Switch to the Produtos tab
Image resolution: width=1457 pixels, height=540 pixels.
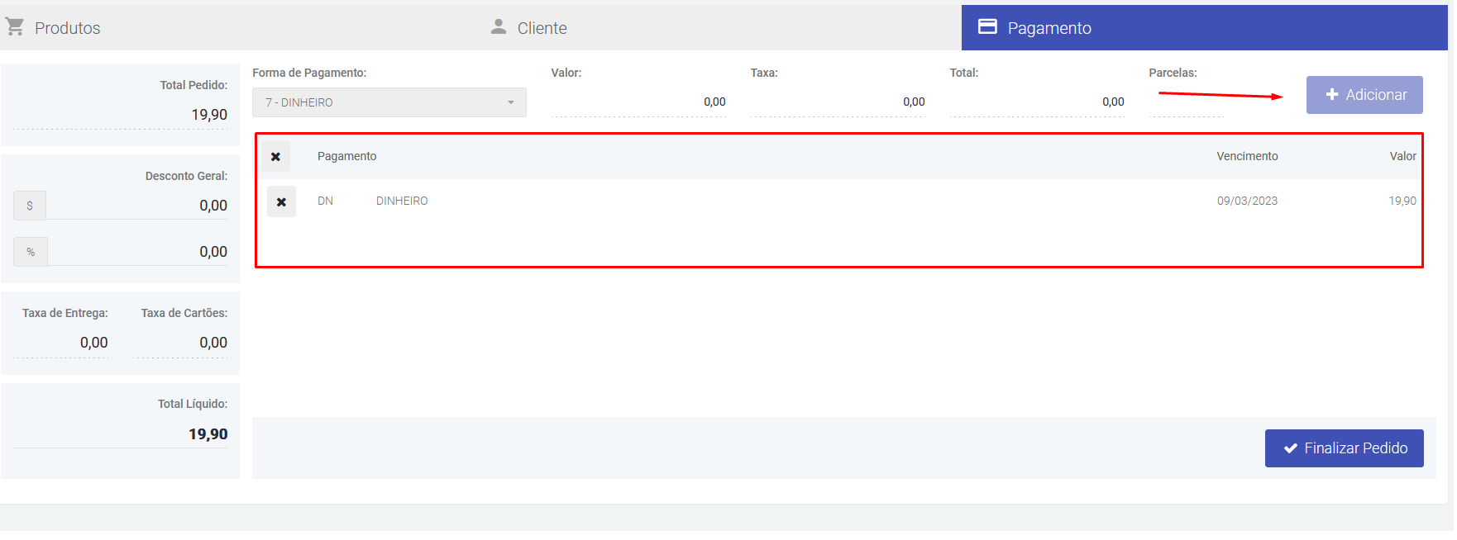point(68,28)
